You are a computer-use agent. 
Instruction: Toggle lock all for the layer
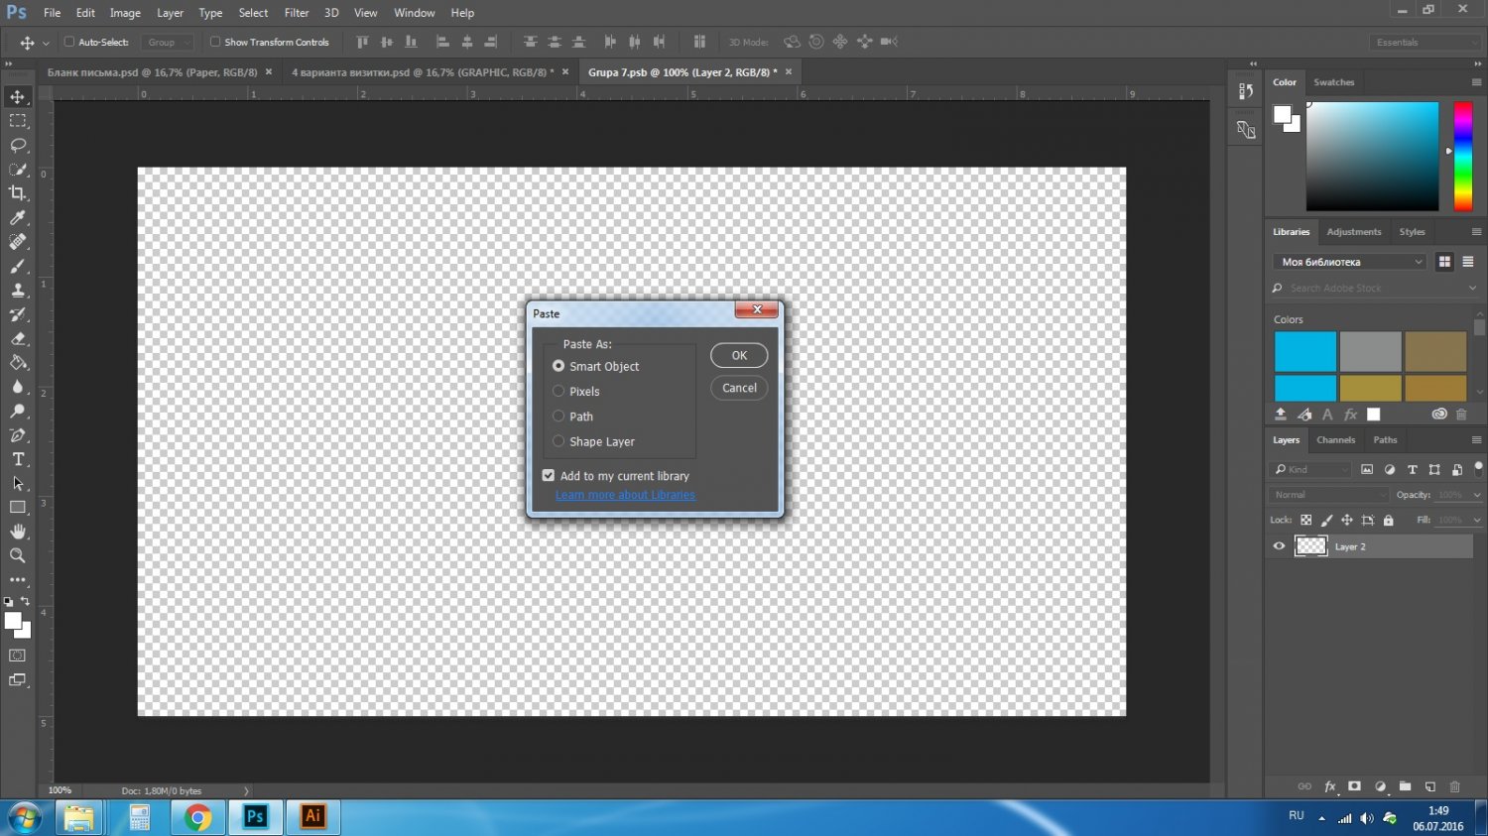click(1389, 521)
